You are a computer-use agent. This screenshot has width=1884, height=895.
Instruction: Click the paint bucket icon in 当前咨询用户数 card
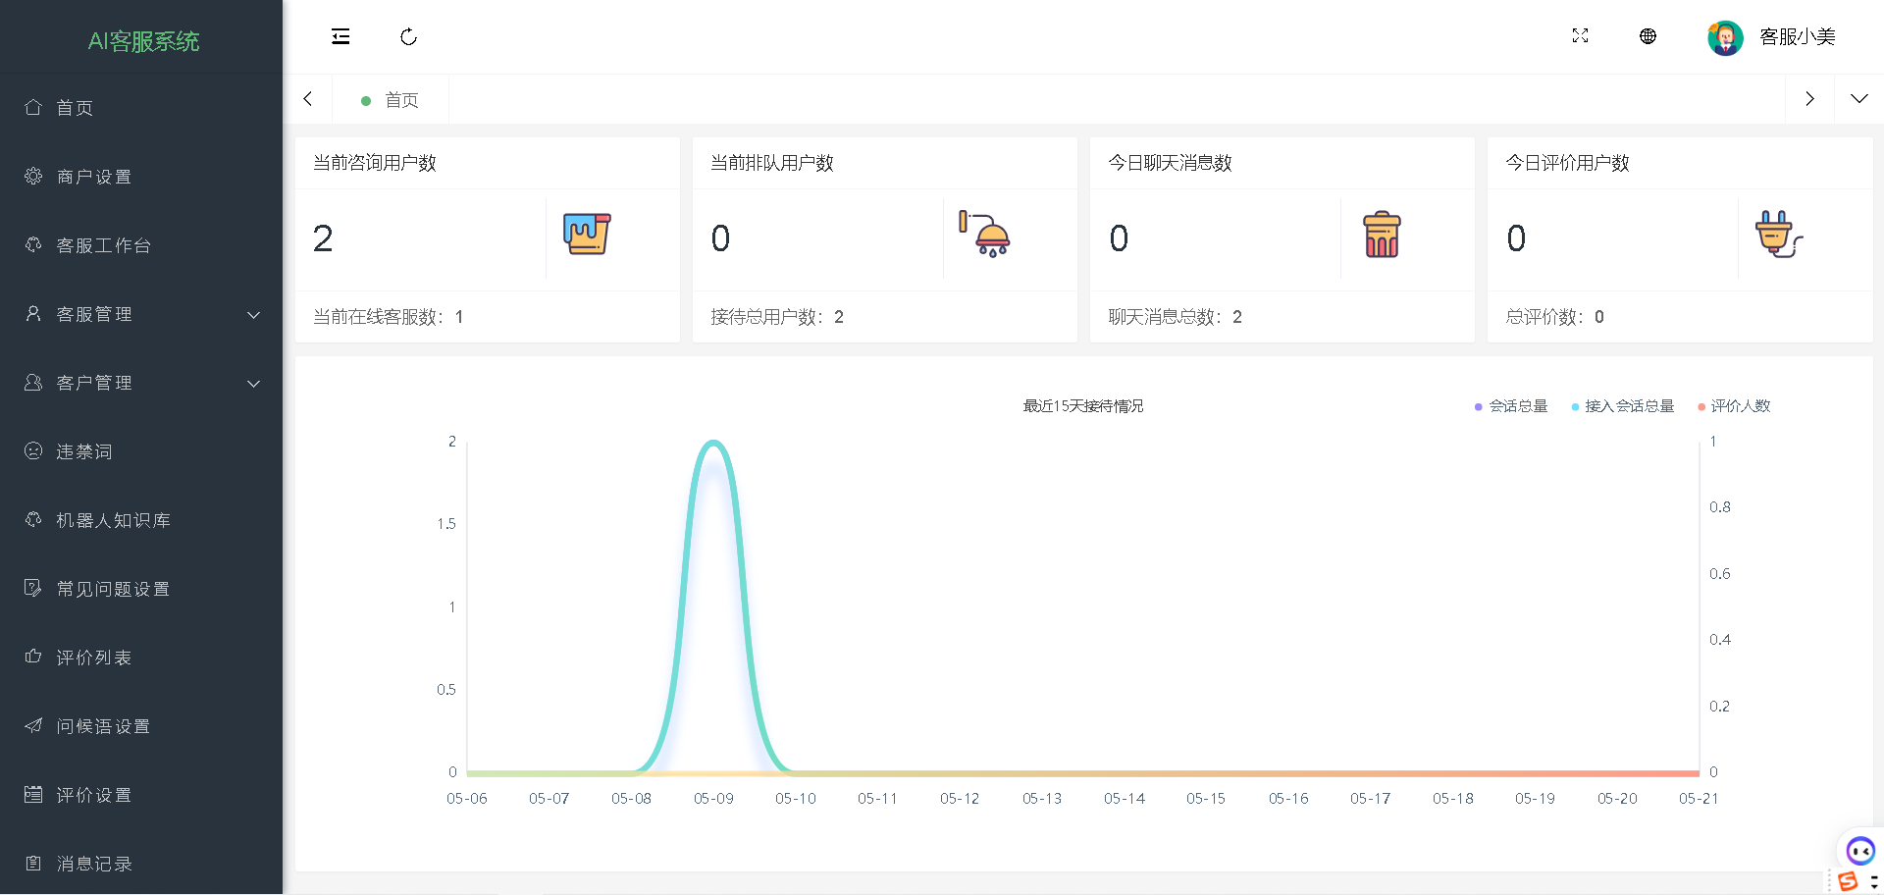[587, 235]
